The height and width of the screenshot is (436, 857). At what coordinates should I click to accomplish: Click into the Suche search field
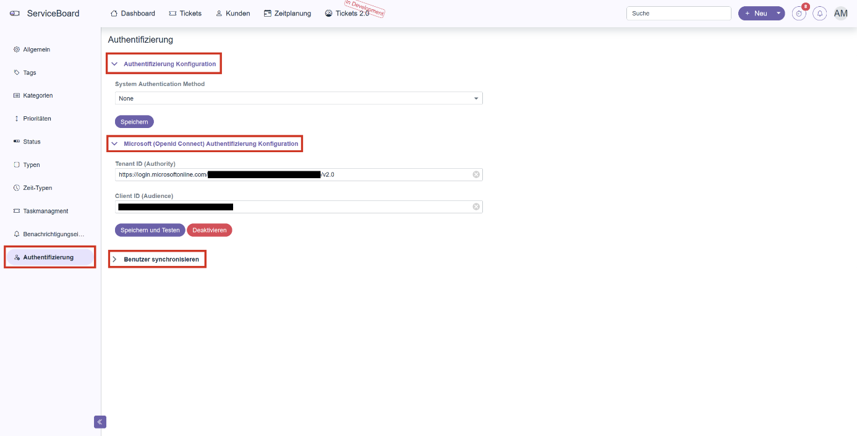(678, 14)
